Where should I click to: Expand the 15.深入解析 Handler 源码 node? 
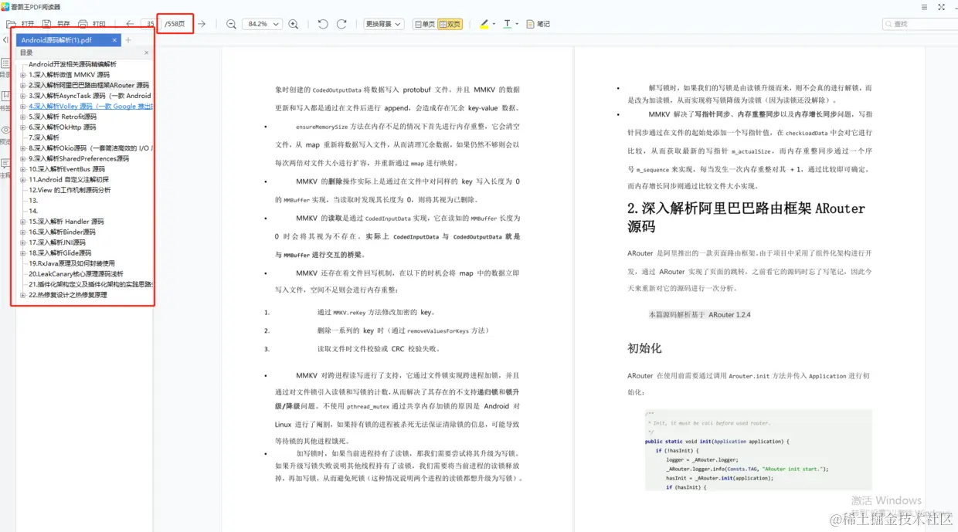[23, 222]
